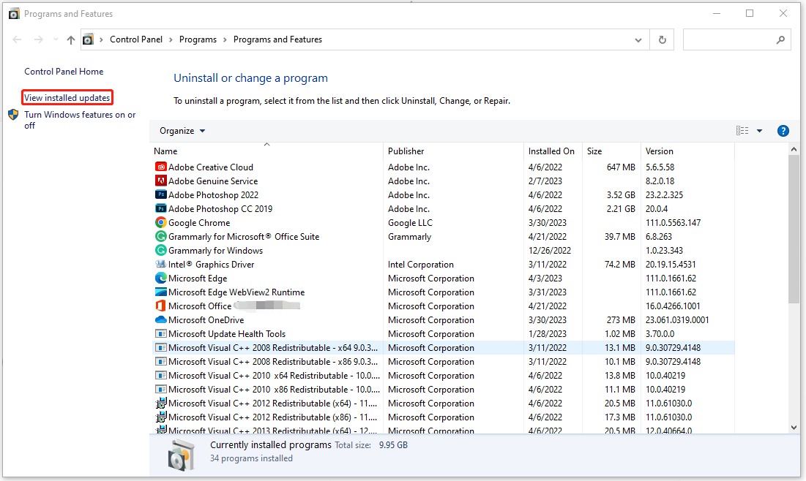Click the Adobe Photoshop 2022 icon
The height and width of the screenshot is (481, 806).
point(161,195)
